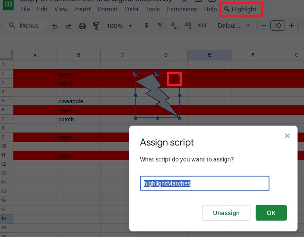Open the Default font dropdown
The image size is (304, 237).
click(x=234, y=25)
